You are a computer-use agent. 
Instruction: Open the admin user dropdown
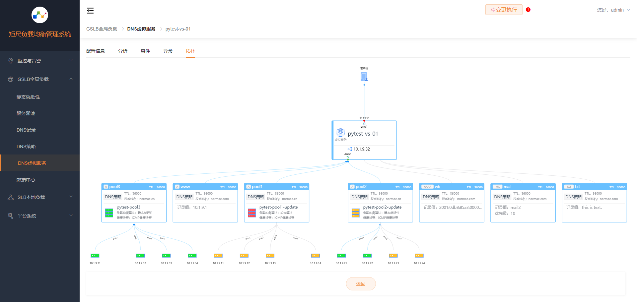[613, 10]
